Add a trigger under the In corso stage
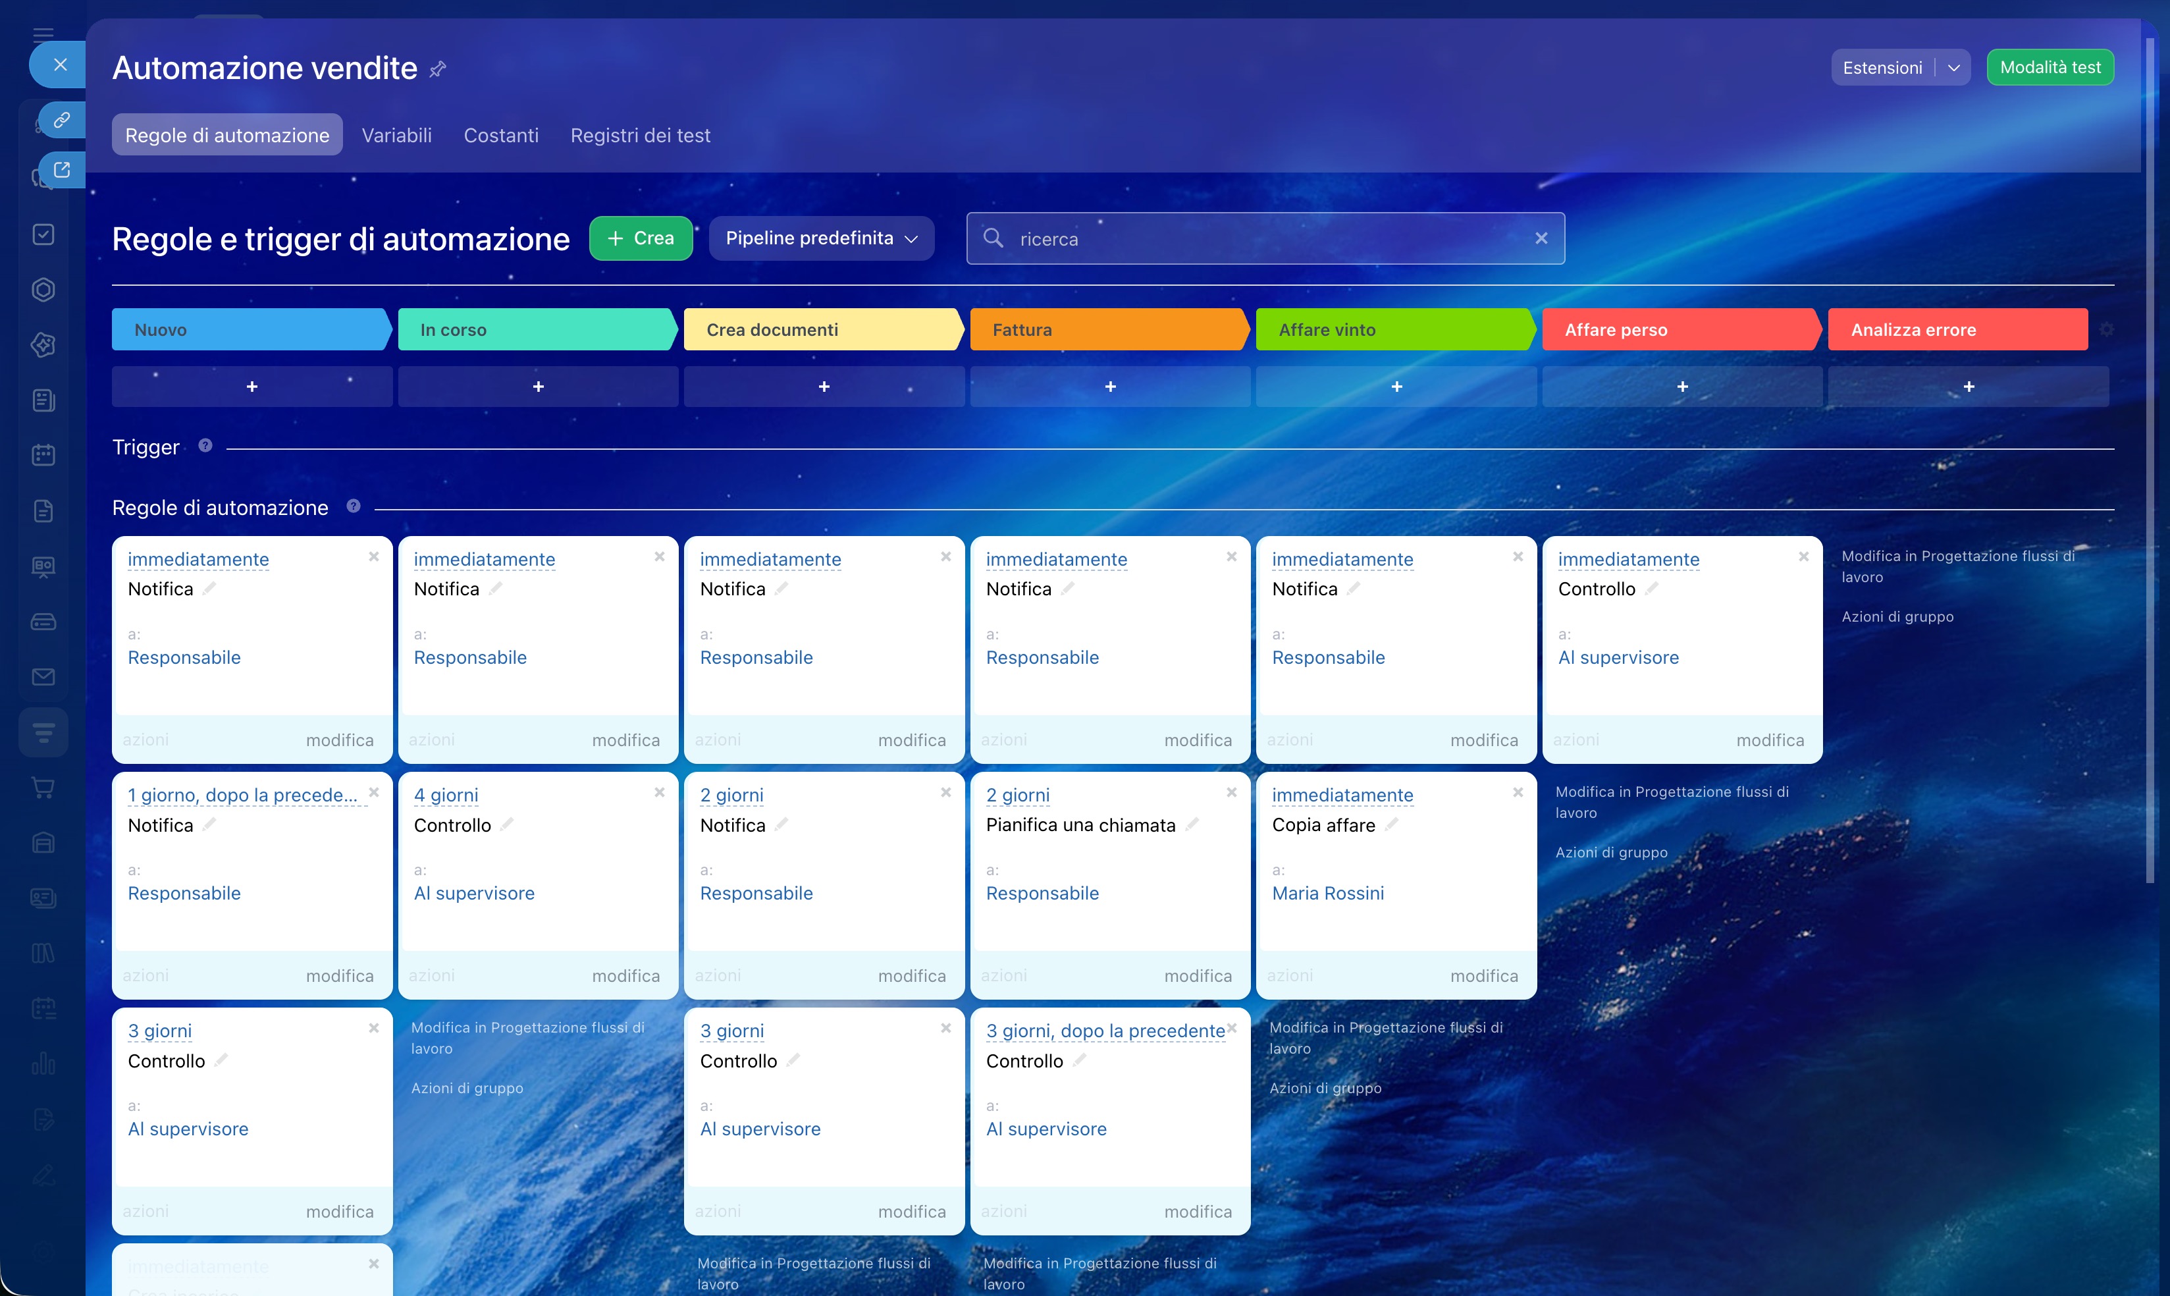This screenshot has width=2170, height=1296. coord(539,386)
